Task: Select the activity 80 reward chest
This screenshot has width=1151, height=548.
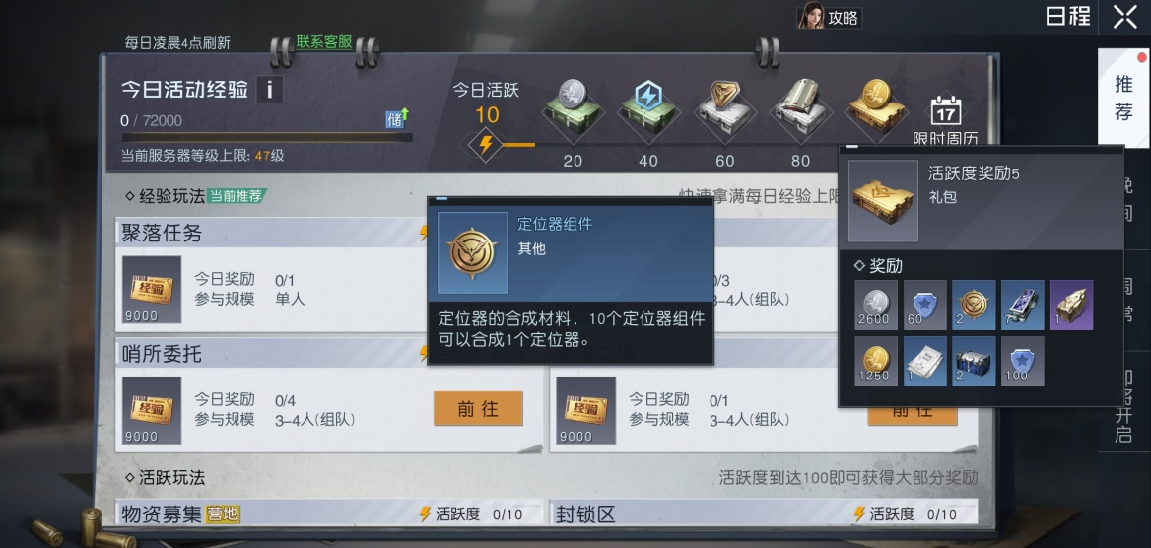Action: 800,111
